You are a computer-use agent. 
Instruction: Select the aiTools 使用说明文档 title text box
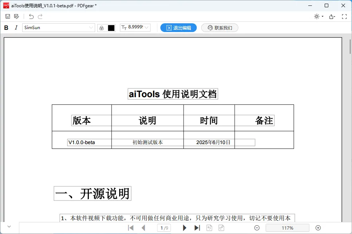point(173,94)
